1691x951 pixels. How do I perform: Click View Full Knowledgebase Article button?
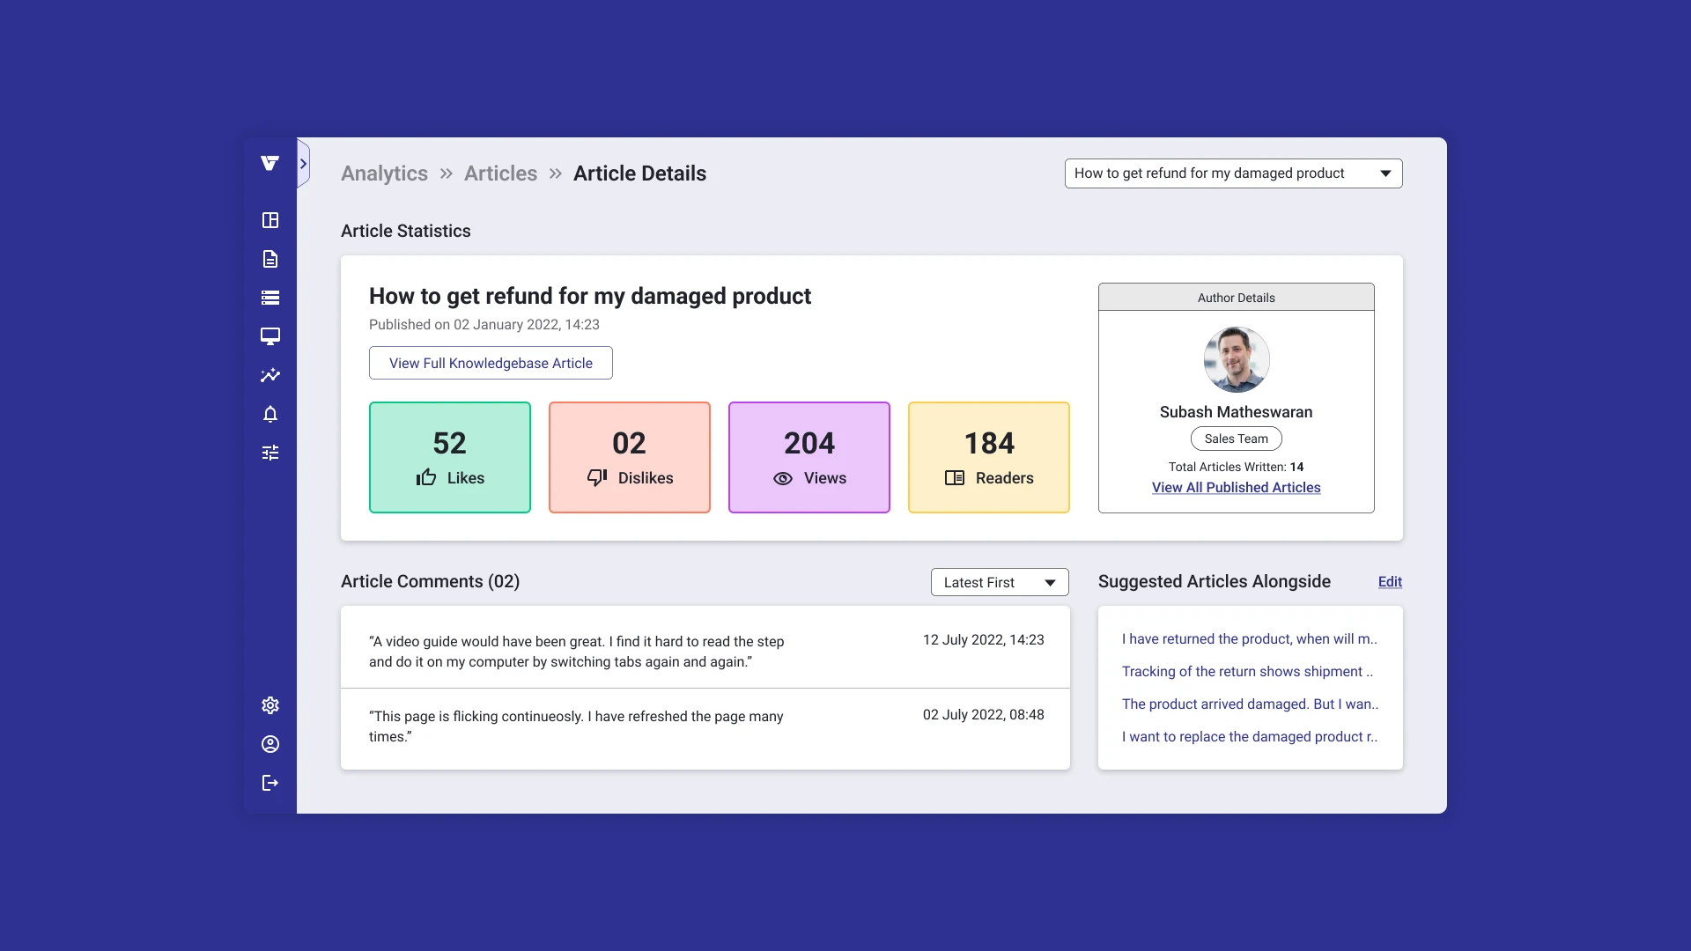491,363
